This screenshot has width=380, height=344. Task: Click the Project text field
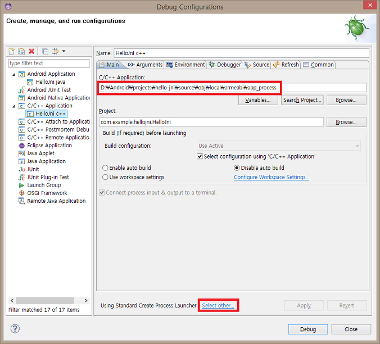point(211,122)
